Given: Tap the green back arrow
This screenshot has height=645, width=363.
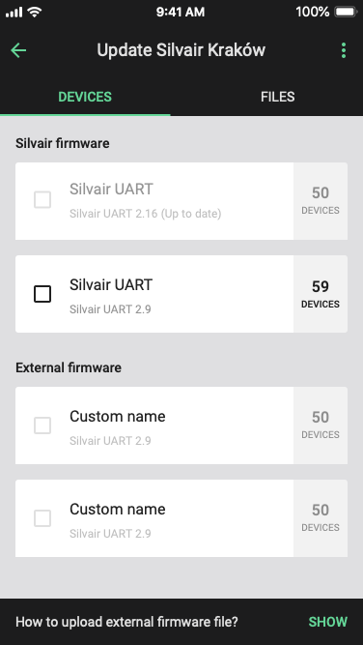Looking at the screenshot, I should pos(18,50).
